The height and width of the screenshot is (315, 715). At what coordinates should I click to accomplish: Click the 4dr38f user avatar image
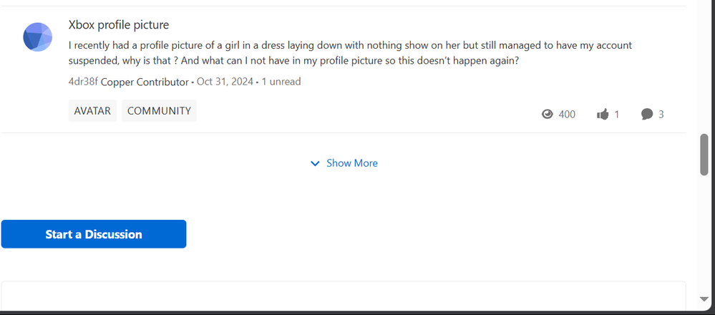[37, 37]
